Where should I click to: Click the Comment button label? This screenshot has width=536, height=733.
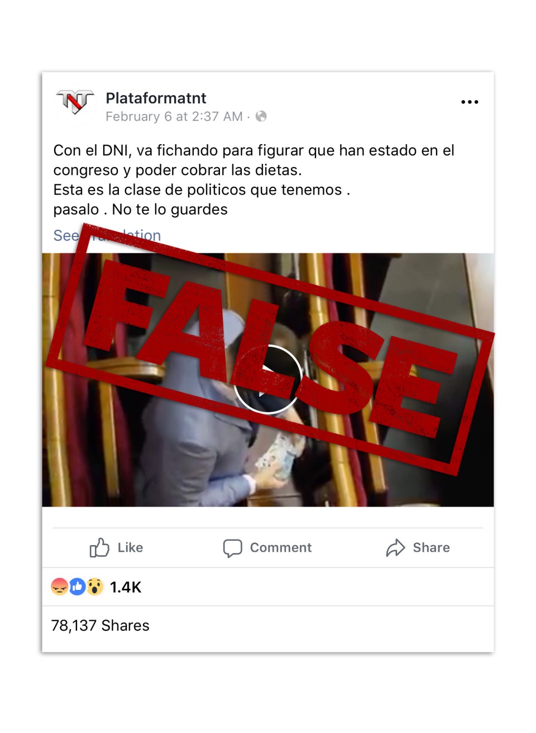click(x=281, y=547)
